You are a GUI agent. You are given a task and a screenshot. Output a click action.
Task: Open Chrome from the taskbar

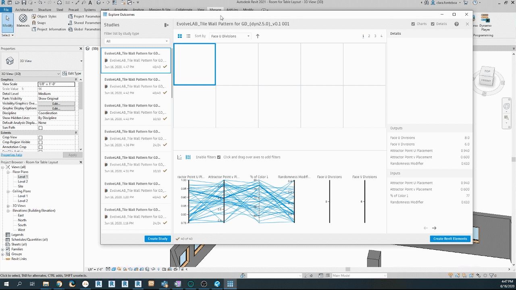pyautogui.click(x=59, y=284)
